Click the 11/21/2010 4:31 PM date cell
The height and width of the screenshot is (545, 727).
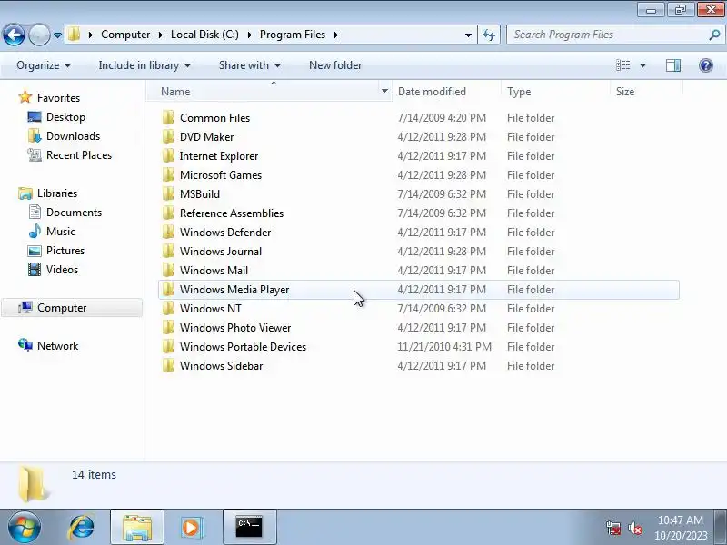click(x=443, y=347)
